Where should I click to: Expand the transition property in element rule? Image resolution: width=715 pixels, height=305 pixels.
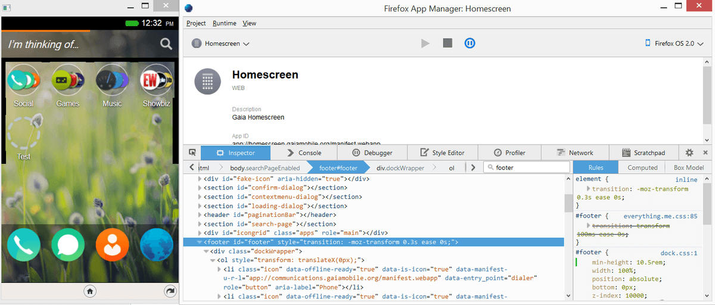[x=589, y=189]
